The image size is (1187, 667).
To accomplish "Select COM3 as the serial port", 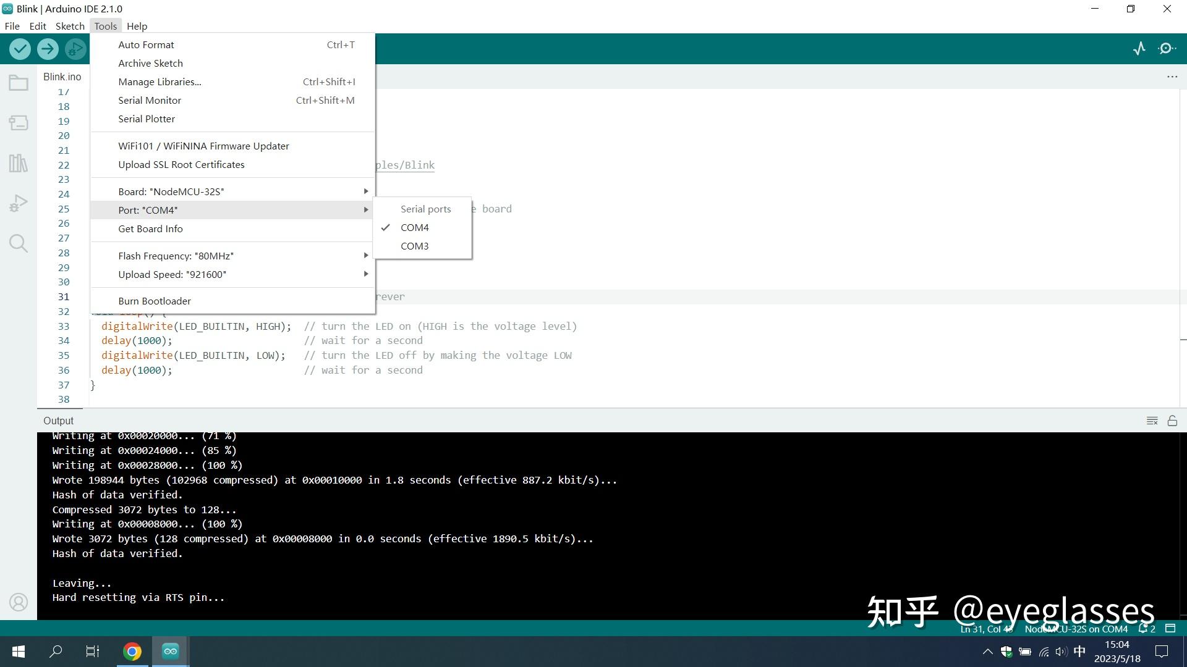I will coord(415,246).
